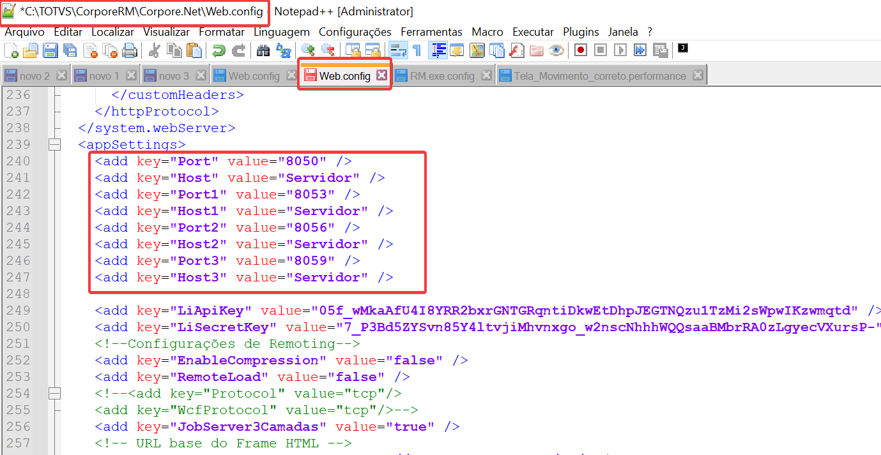This screenshot has height=455, width=881.
Task: Create a new document with the New icon
Action: click(11, 50)
